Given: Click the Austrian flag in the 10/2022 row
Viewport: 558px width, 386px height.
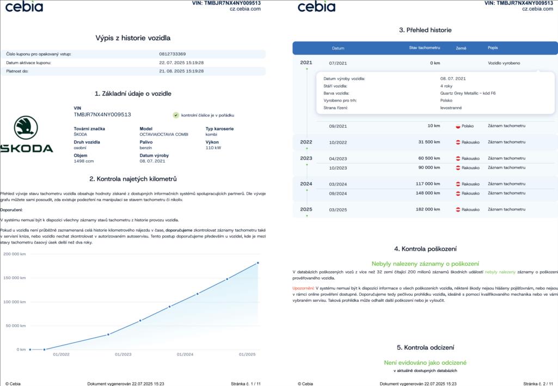Looking at the screenshot, I should [x=458, y=142].
